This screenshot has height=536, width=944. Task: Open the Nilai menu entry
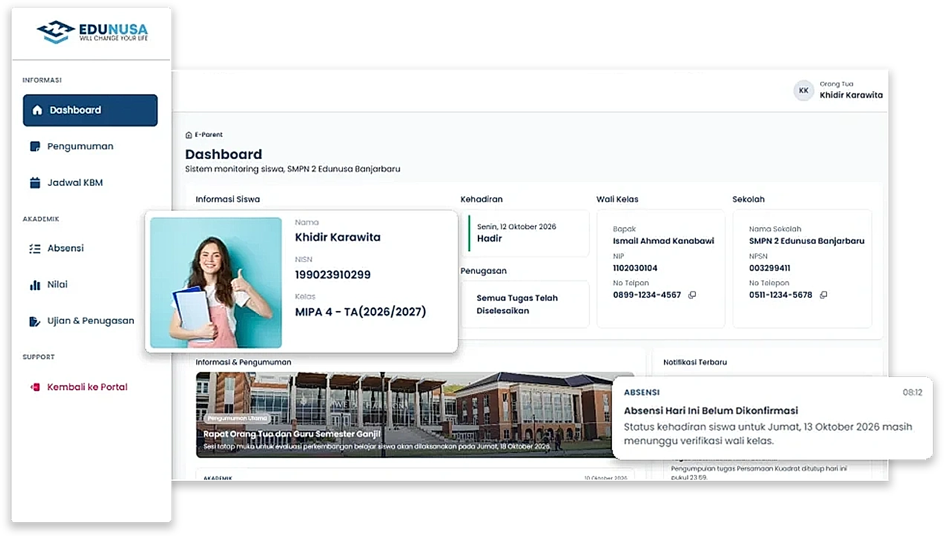[57, 285]
